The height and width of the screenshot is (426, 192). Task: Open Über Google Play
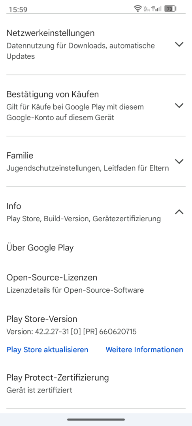click(40, 248)
